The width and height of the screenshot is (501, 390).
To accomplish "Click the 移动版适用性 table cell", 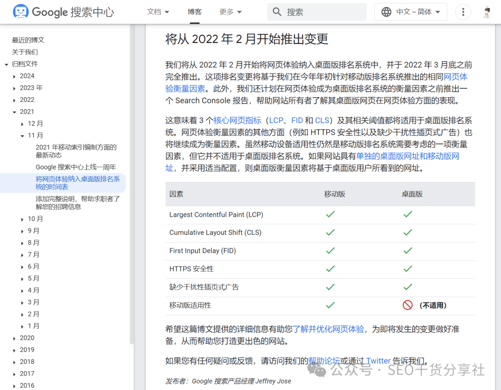I will 190,305.
